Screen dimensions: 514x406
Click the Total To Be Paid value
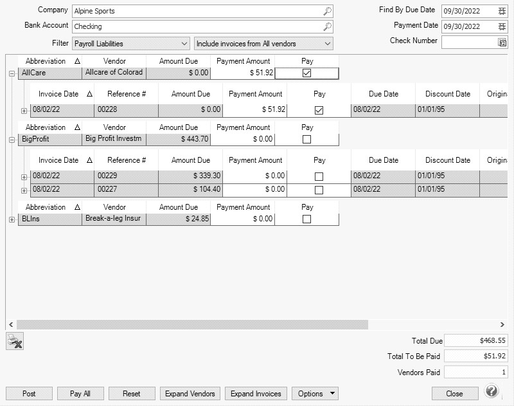(x=476, y=356)
